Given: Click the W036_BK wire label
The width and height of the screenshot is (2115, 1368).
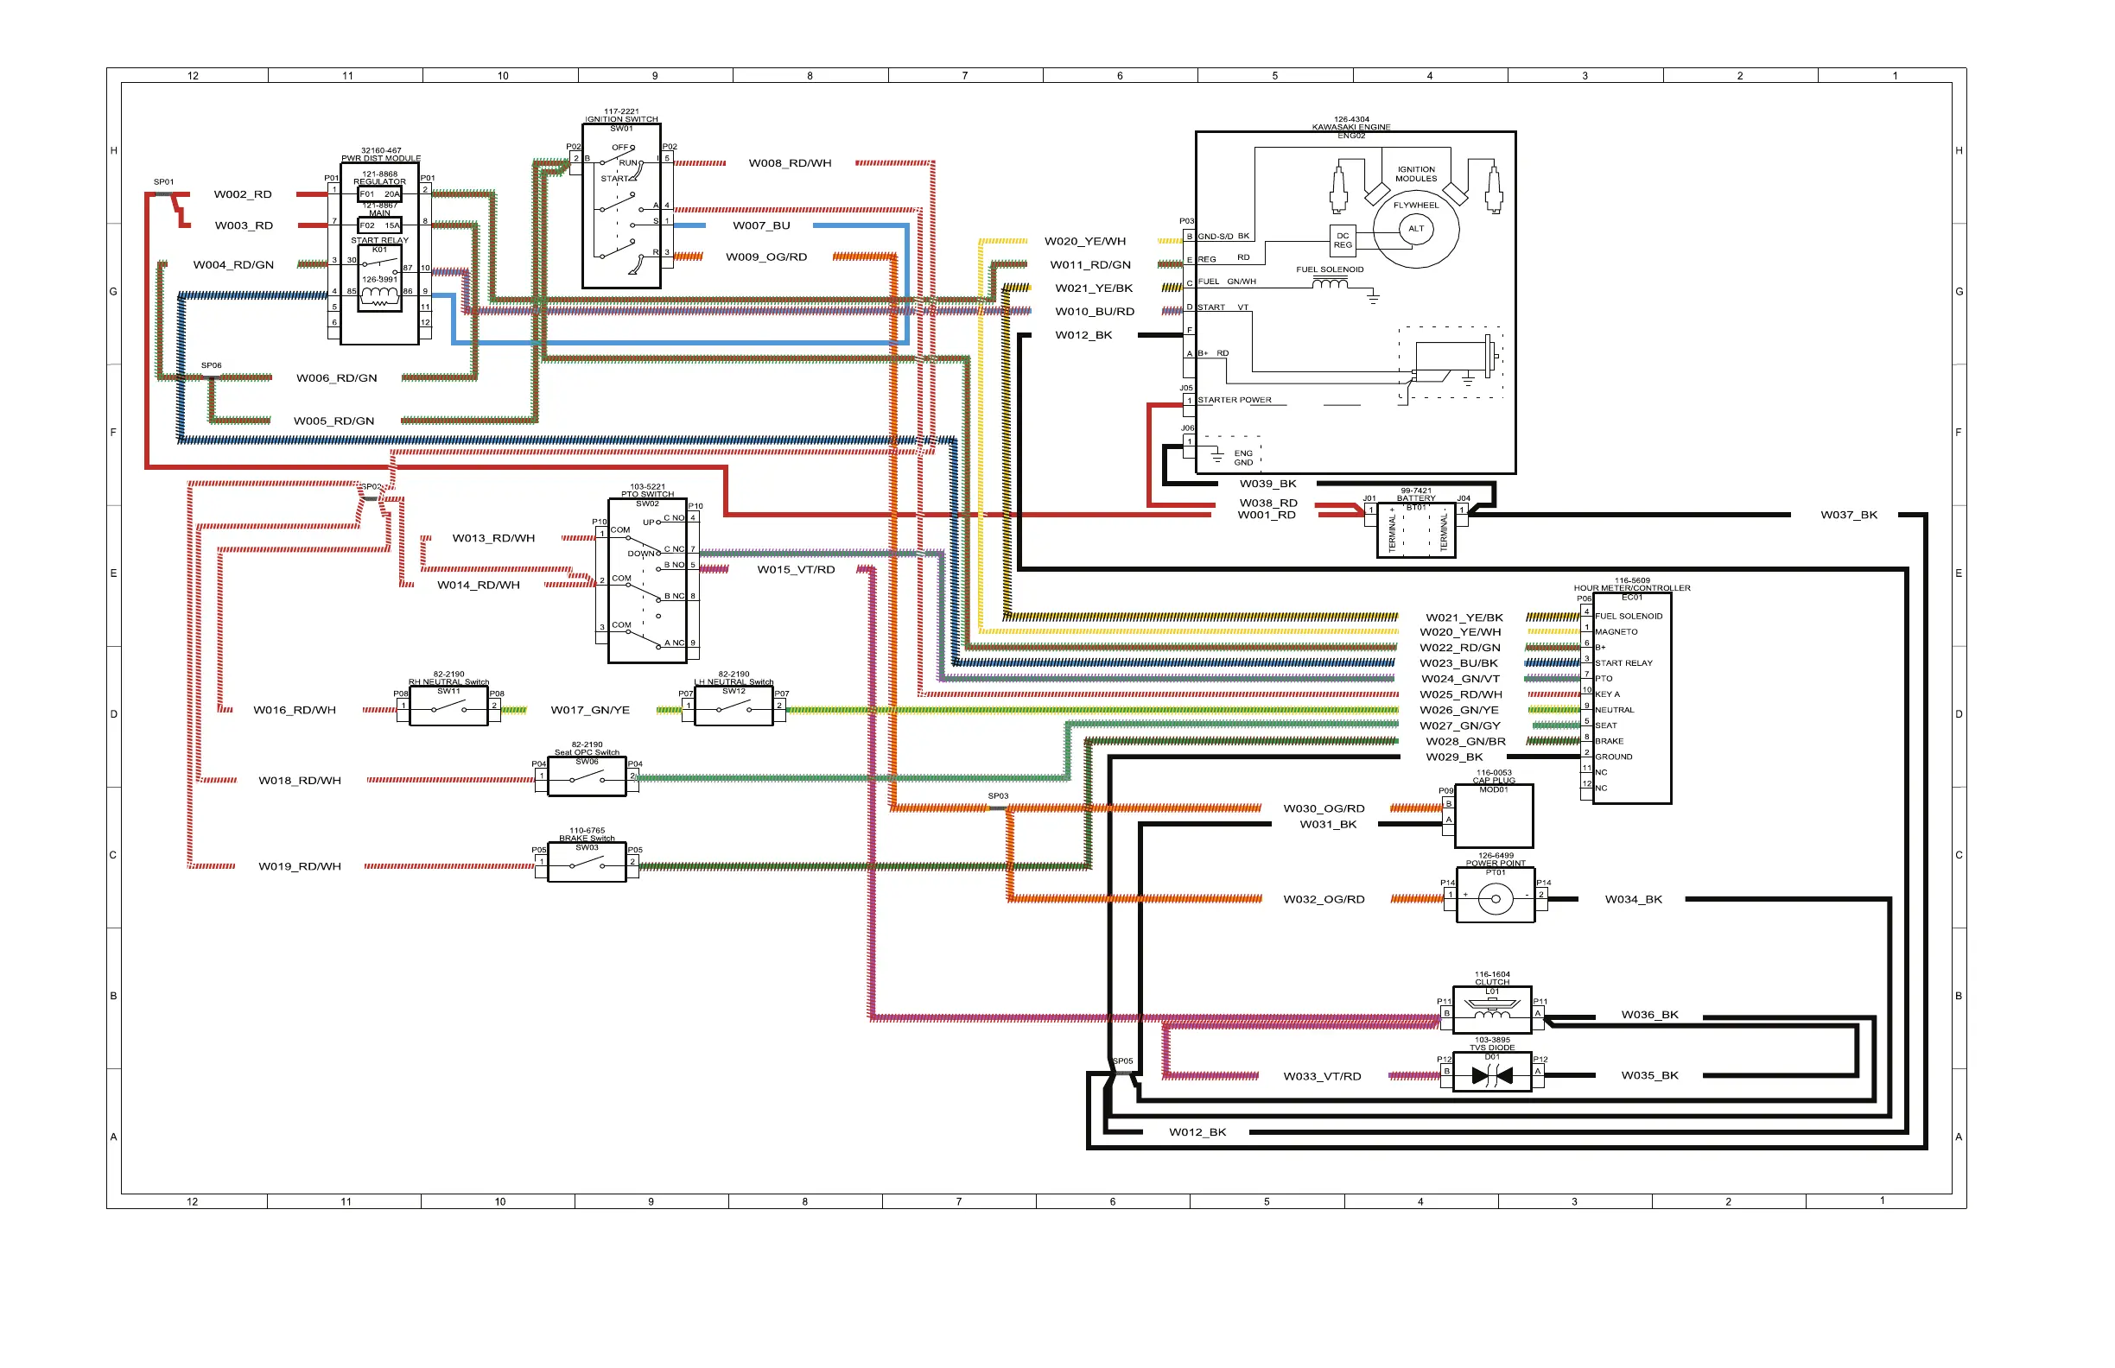Looking at the screenshot, I should point(1649,1015).
